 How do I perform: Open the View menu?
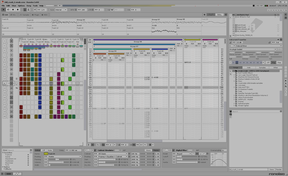tap(14, 6)
